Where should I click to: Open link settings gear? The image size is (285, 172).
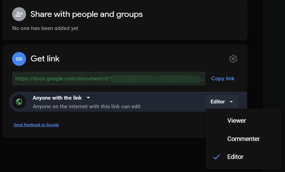point(233,59)
